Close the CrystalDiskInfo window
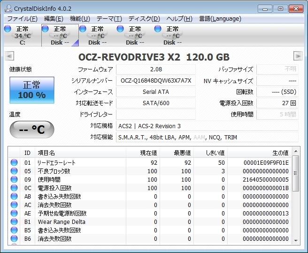 [296, 9]
